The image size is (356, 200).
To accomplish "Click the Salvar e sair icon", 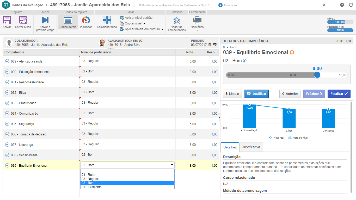I will coord(23,20).
